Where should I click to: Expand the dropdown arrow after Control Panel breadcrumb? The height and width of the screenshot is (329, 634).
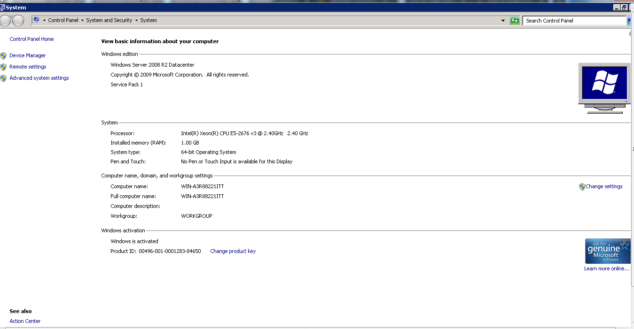click(82, 21)
